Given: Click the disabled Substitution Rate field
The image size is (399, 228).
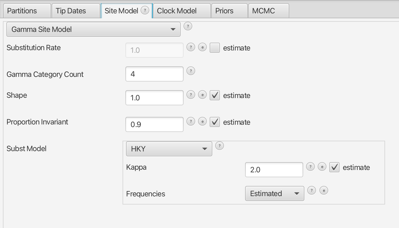Looking at the screenshot, I should coord(154,50).
